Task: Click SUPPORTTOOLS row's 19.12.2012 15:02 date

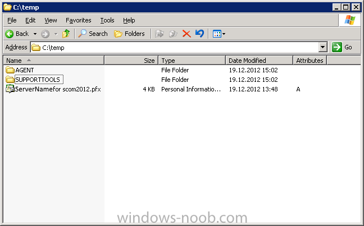Action: point(253,80)
